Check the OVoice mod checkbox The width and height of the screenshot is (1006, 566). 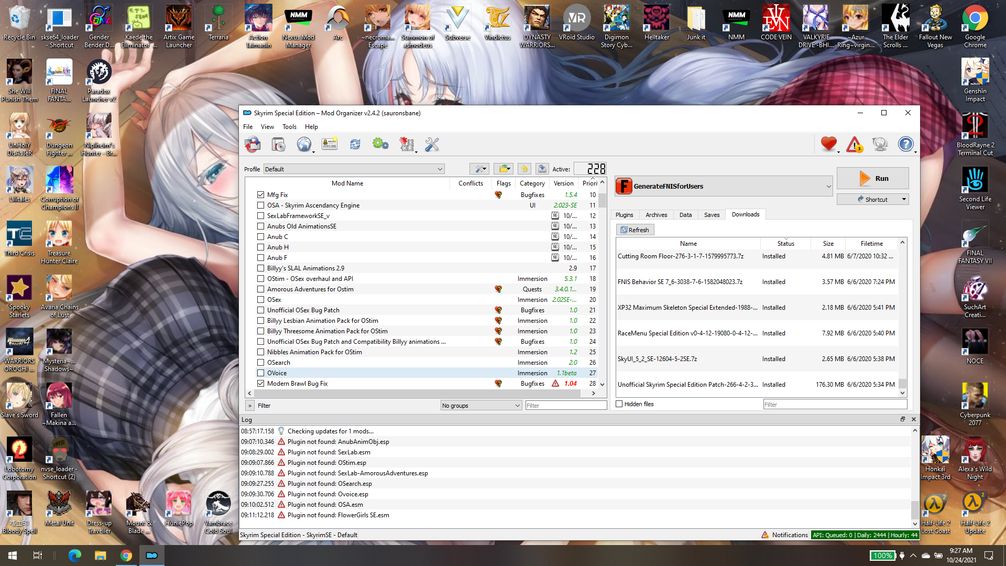(x=260, y=373)
